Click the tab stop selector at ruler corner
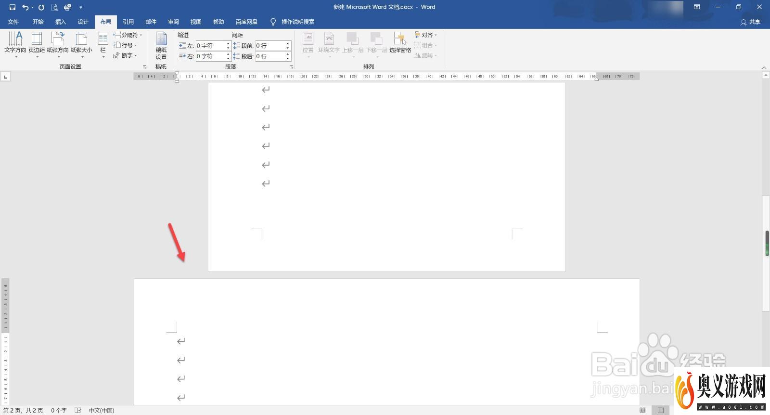 (x=5, y=77)
